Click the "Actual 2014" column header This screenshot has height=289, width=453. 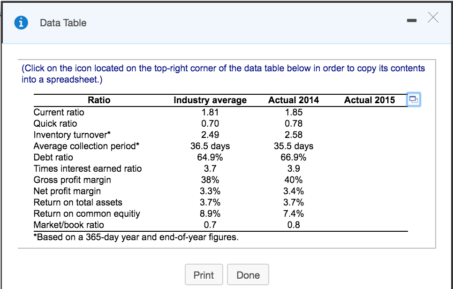coord(294,100)
